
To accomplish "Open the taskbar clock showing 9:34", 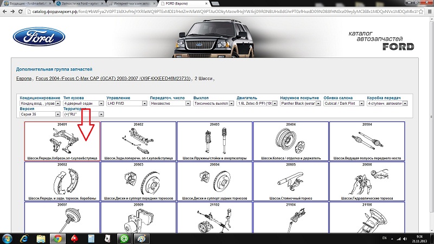I will coord(419,239).
